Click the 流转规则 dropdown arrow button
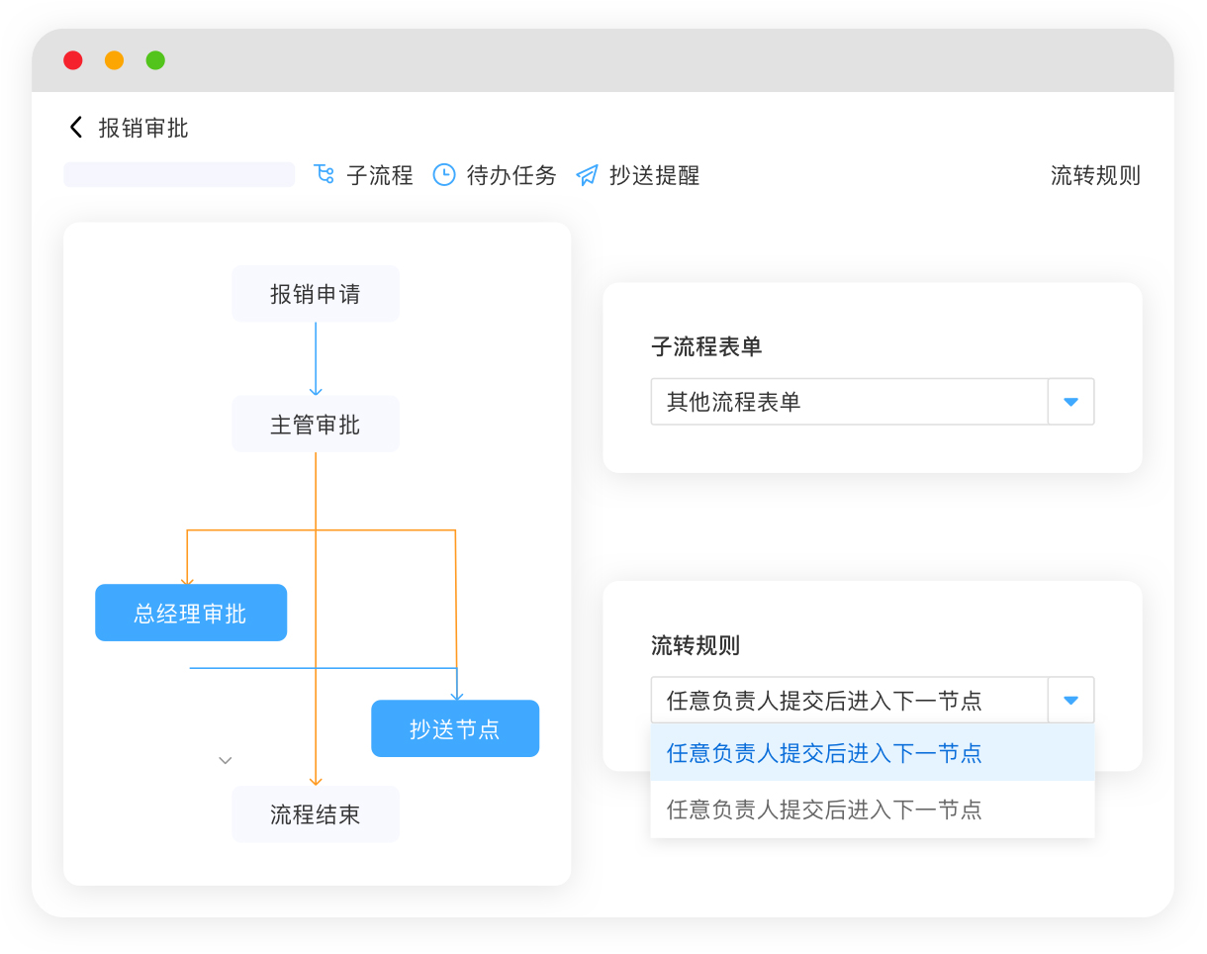The image size is (1207, 954). [1070, 700]
